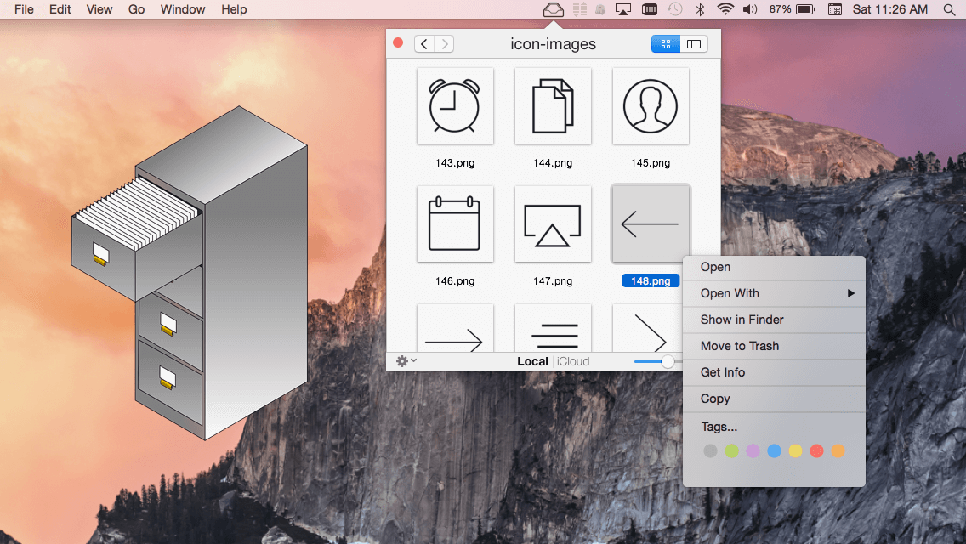Screen dimensions: 966x544
Task: Switch to icon grid view
Action: point(665,43)
